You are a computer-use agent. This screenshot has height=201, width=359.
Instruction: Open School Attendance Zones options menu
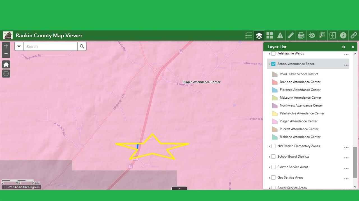(x=346, y=65)
